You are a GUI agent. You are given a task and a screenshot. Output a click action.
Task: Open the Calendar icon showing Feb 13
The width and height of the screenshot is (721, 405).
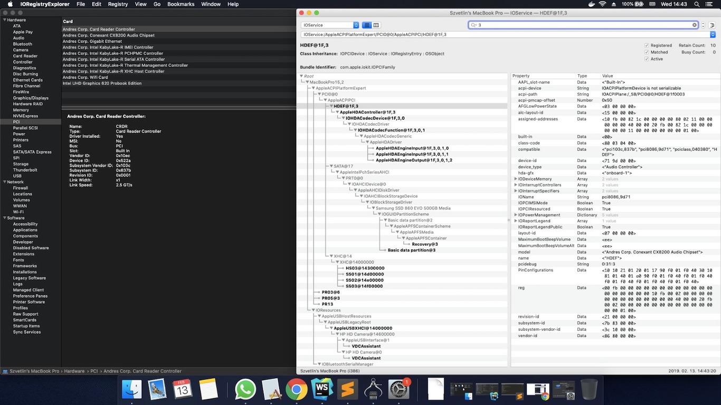tap(183, 390)
